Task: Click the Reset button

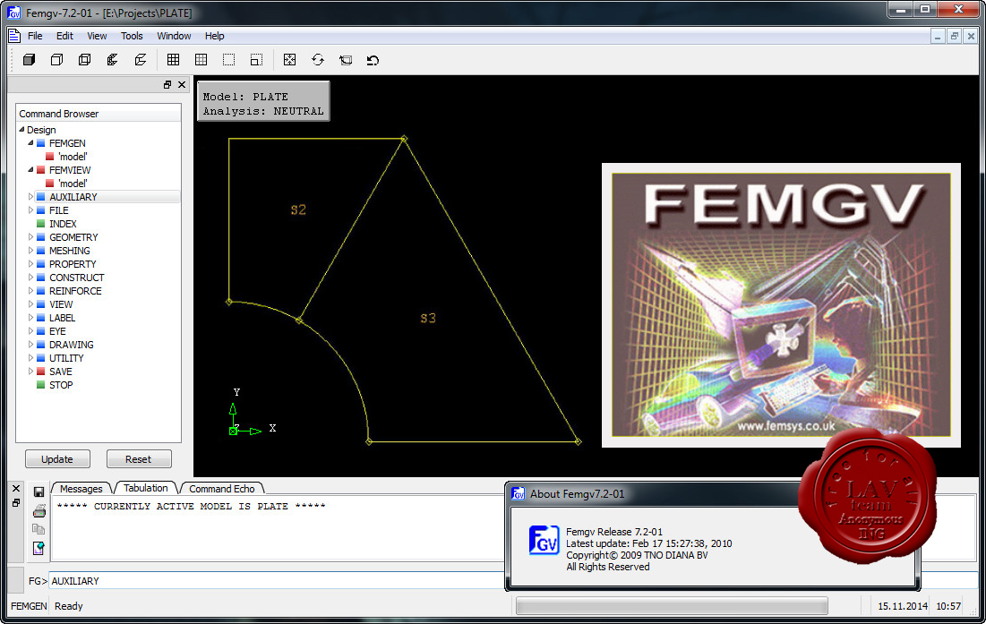Action: [x=138, y=459]
